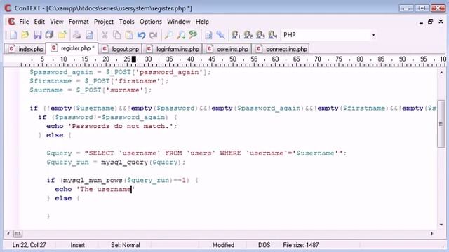Open the View menu
This screenshot has height=252, width=449.
[57, 22]
